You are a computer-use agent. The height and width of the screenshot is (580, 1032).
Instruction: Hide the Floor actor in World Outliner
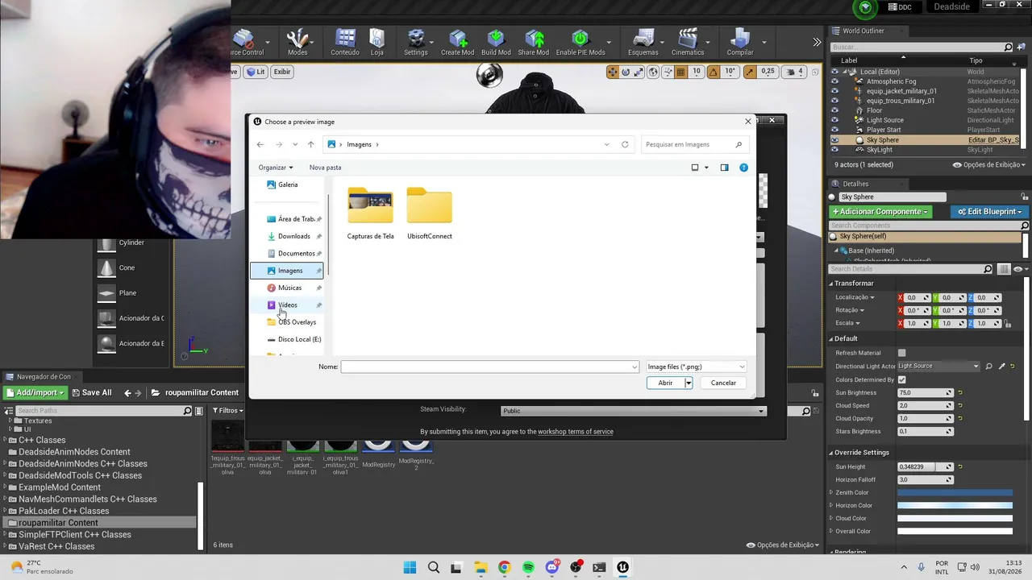834,110
